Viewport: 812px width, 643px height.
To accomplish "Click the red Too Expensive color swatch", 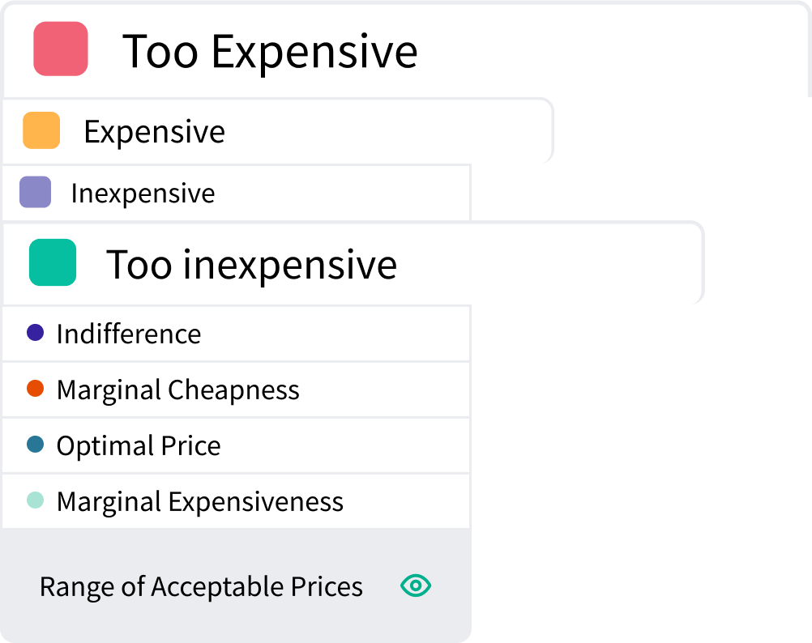I will [61, 49].
